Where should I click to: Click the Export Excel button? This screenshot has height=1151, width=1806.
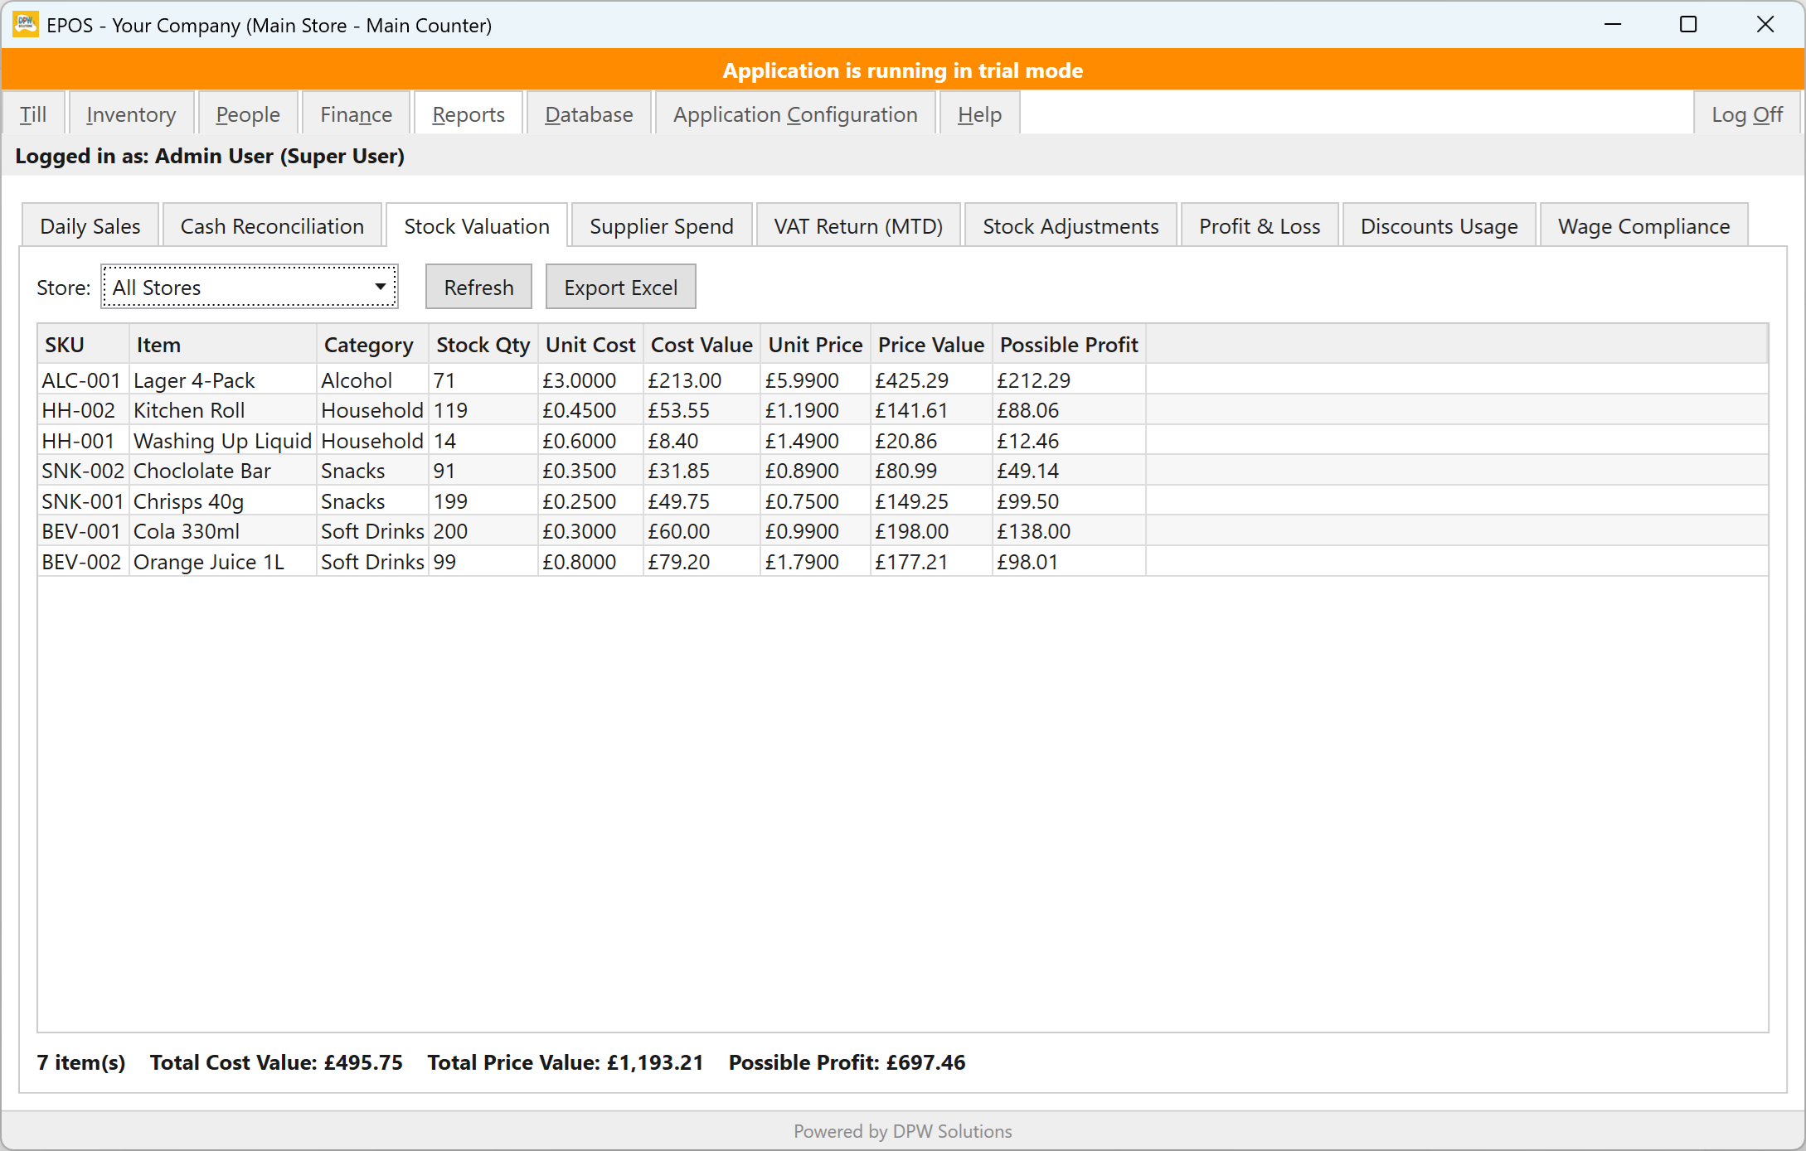pos(620,288)
